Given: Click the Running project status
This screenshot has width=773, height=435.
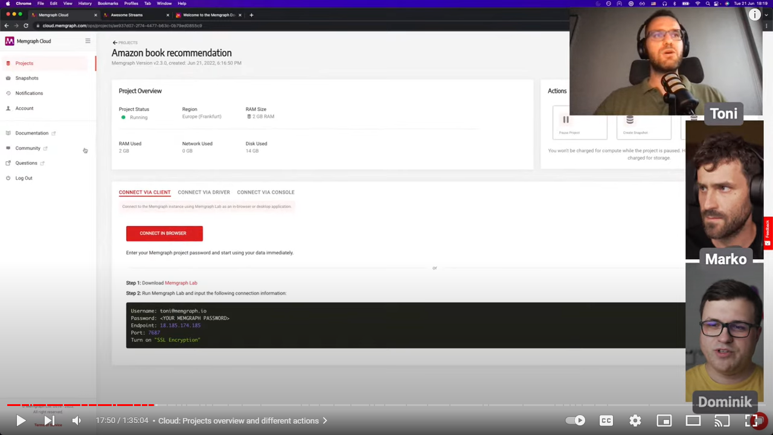Looking at the screenshot, I should click(135, 117).
